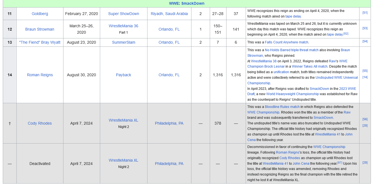Open the SmackDown link in the green header
Viewport: 372px width, 190px height.
pos(193,3)
